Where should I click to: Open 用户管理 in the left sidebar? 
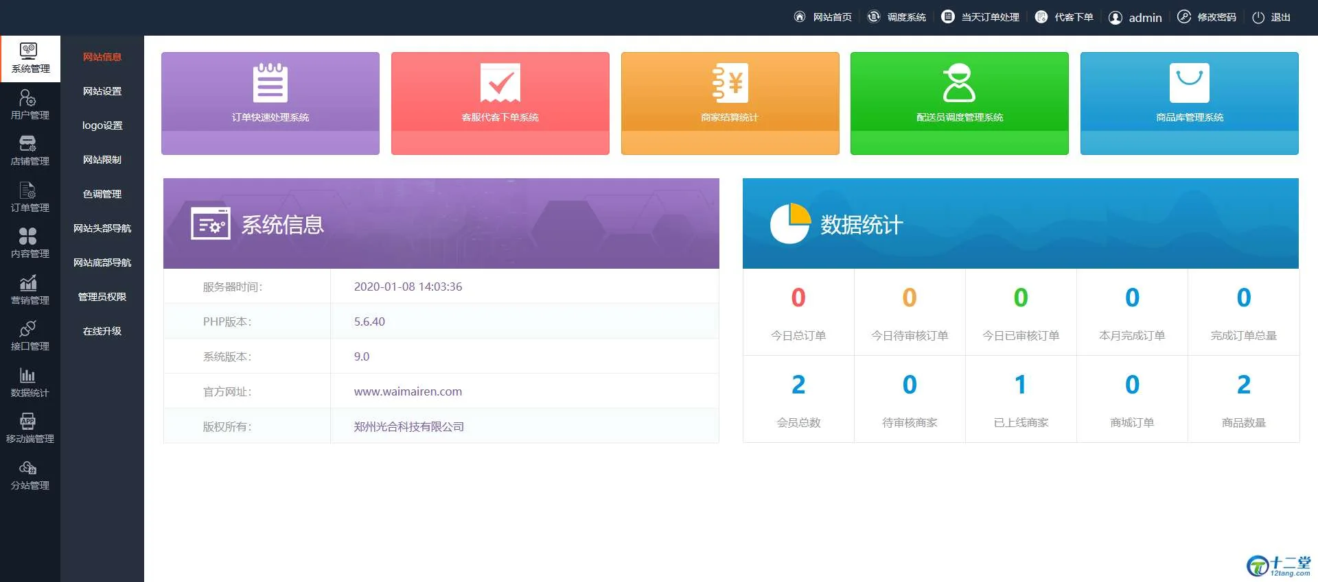[30, 105]
